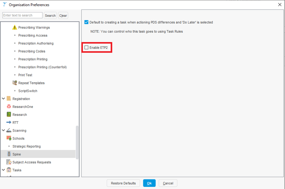This screenshot has height=189, width=285.
Task: Collapse the Scanning tree node
Action: pyautogui.click(x=4, y=131)
